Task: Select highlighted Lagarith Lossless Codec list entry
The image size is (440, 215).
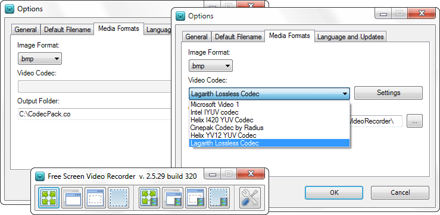Action: (x=269, y=143)
